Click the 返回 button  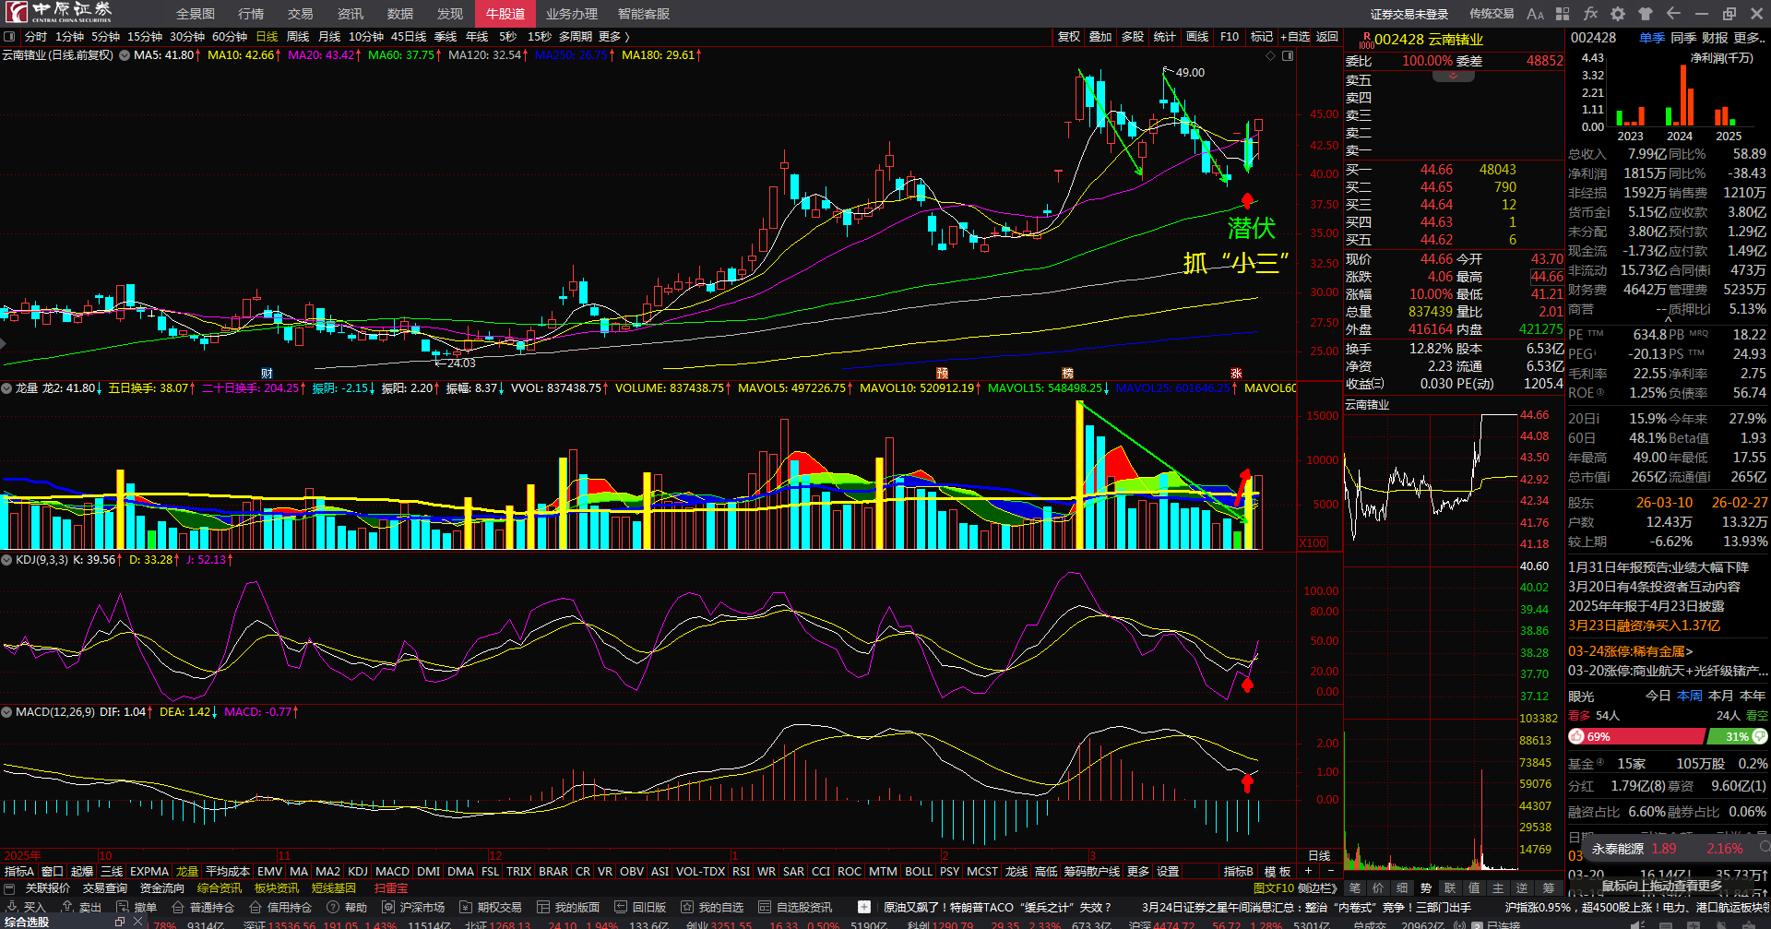tap(1327, 37)
